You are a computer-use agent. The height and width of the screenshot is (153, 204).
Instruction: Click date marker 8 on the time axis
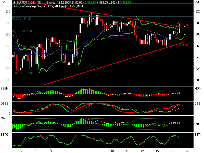[81, 151]
